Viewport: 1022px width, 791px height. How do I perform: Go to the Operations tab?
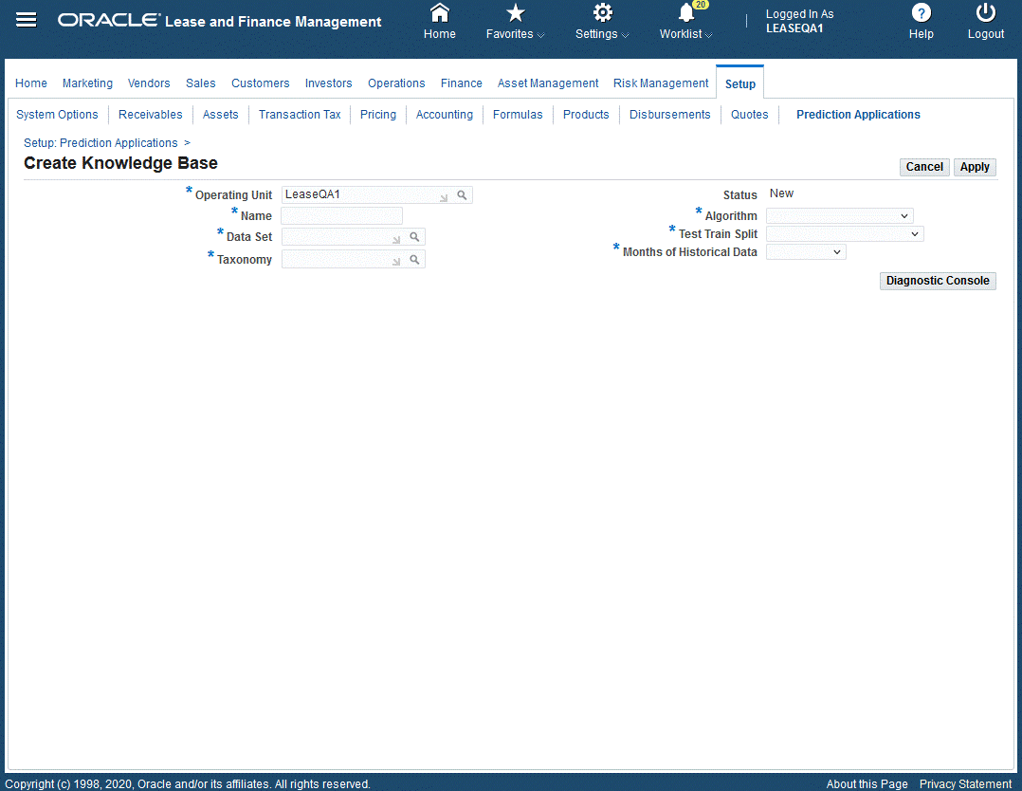[x=396, y=83]
